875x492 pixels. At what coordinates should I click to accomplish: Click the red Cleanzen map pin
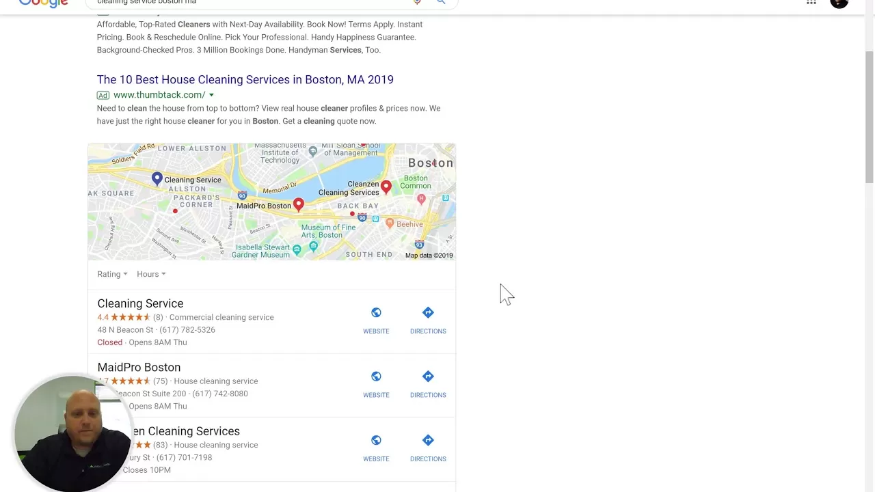tap(386, 187)
